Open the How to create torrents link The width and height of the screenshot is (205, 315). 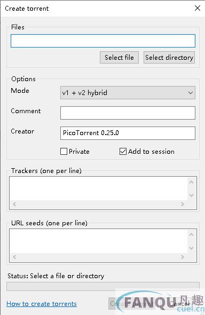coord(42,304)
